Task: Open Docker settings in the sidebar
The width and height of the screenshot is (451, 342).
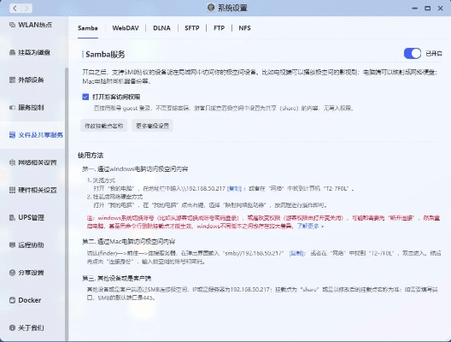Action: tap(30, 300)
